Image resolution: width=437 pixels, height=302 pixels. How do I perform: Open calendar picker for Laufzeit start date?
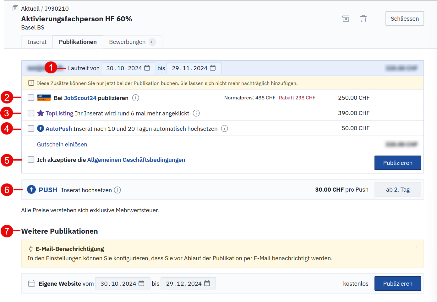(x=147, y=68)
